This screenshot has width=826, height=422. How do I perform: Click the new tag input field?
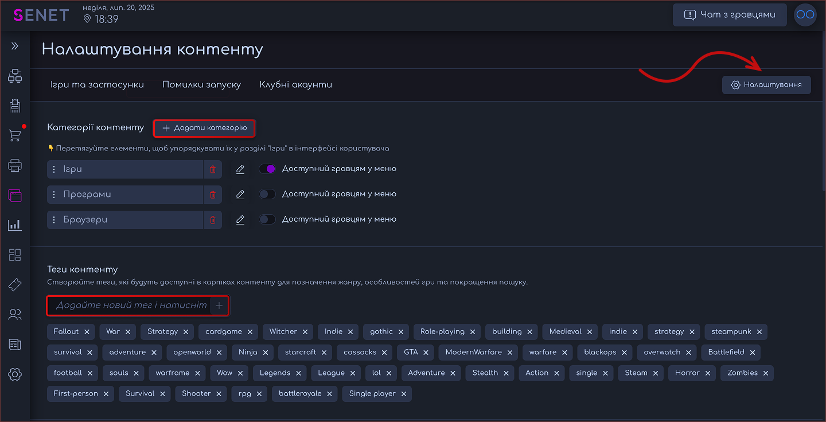pyautogui.click(x=131, y=305)
